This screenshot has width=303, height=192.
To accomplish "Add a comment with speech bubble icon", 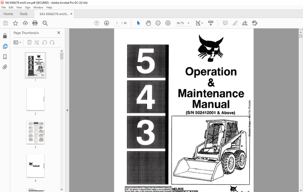I will point(225,23).
